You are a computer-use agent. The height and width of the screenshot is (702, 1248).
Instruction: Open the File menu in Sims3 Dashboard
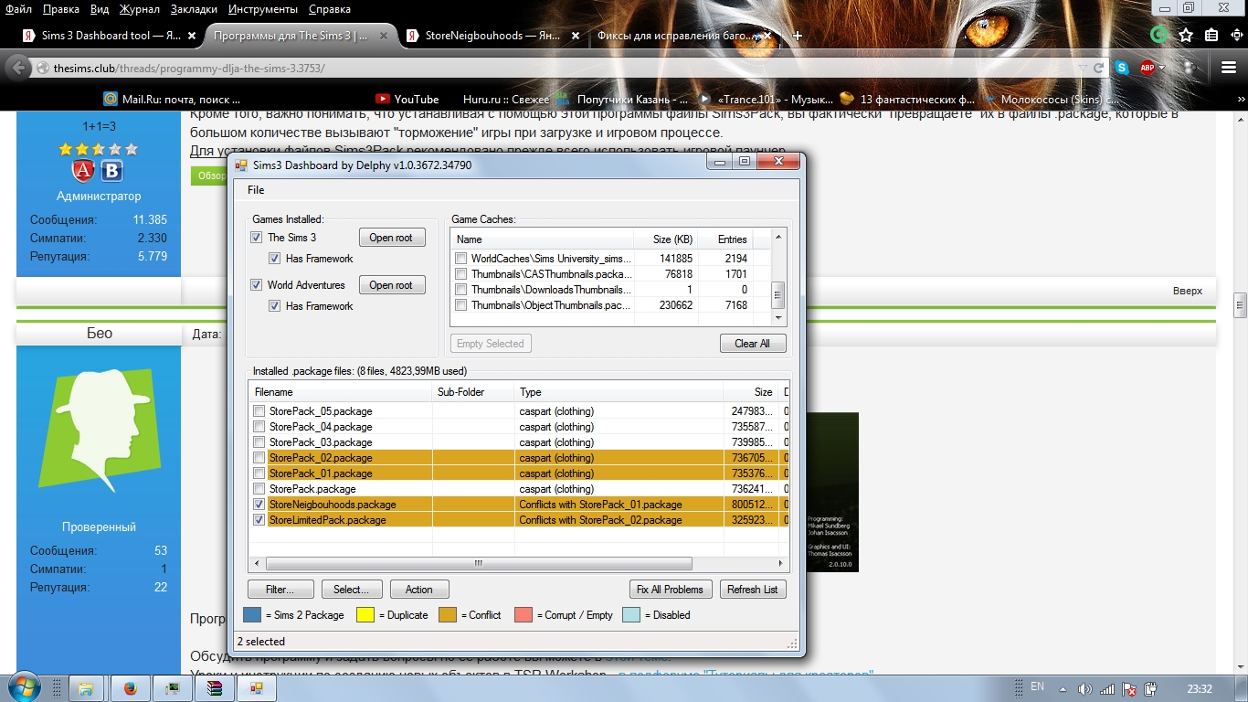coord(256,190)
